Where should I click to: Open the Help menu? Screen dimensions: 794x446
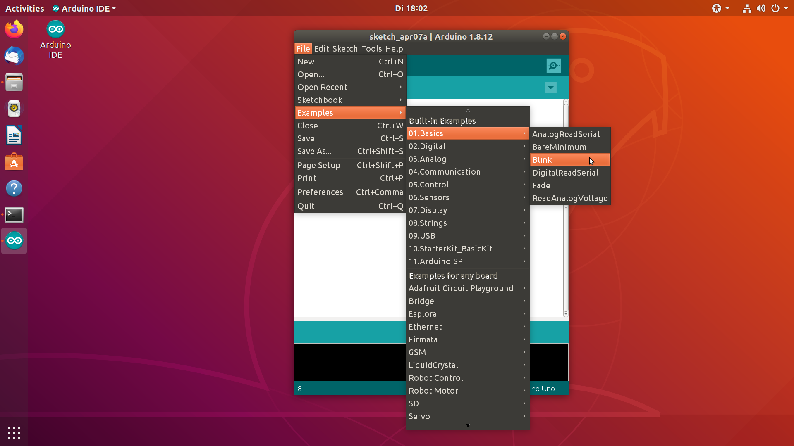[394, 49]
